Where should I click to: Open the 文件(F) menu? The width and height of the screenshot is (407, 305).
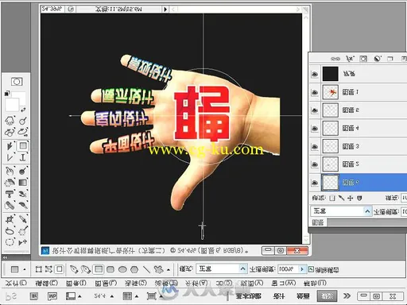point(16,283)
